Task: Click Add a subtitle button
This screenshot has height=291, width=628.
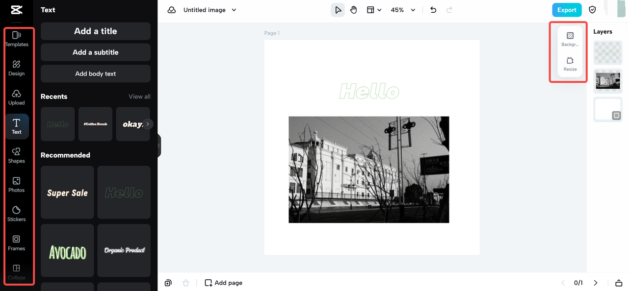Action: 96,52
